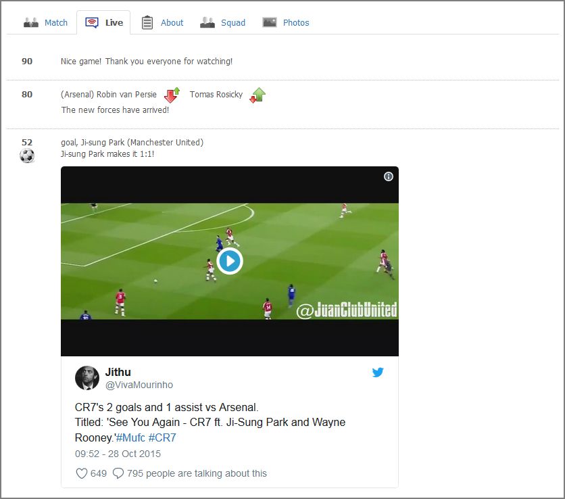Open the #Mufc hashtag
This screenshot has width=565, height=499.
(x=131, y=437)
